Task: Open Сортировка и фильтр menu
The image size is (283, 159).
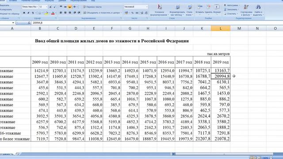Action: coord(246,10)
